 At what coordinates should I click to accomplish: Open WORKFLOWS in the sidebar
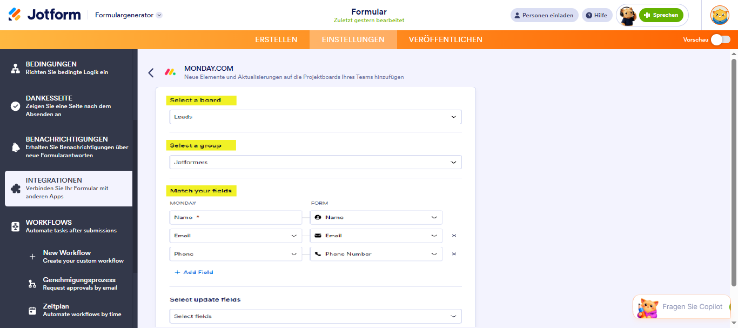[69, 226]
